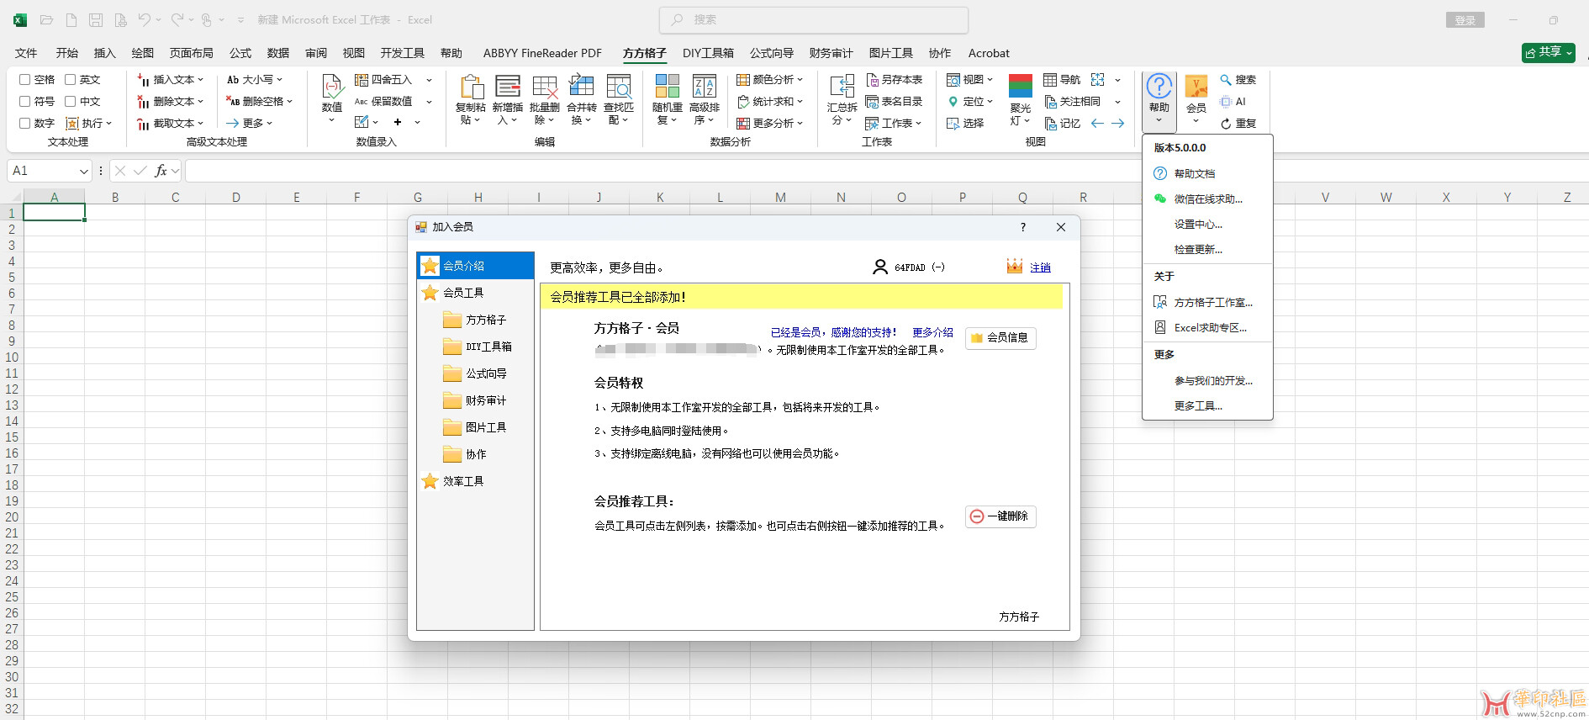Screen dimensions: 1589x720
Task: Tick the 英文 checkbox
Action: point(71,80)
